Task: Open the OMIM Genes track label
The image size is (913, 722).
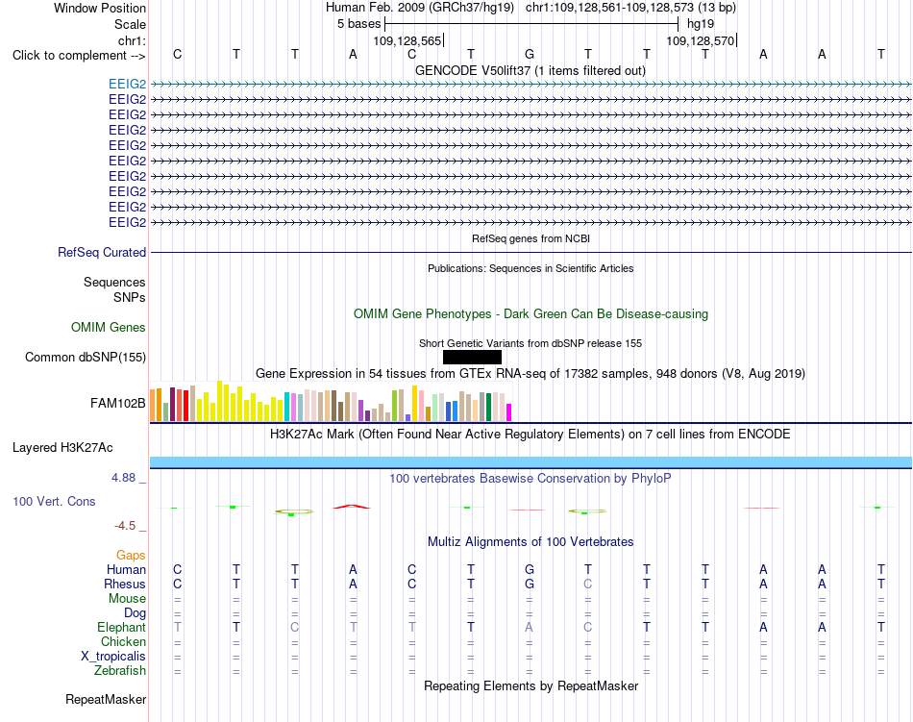Action: pos(108,327)
